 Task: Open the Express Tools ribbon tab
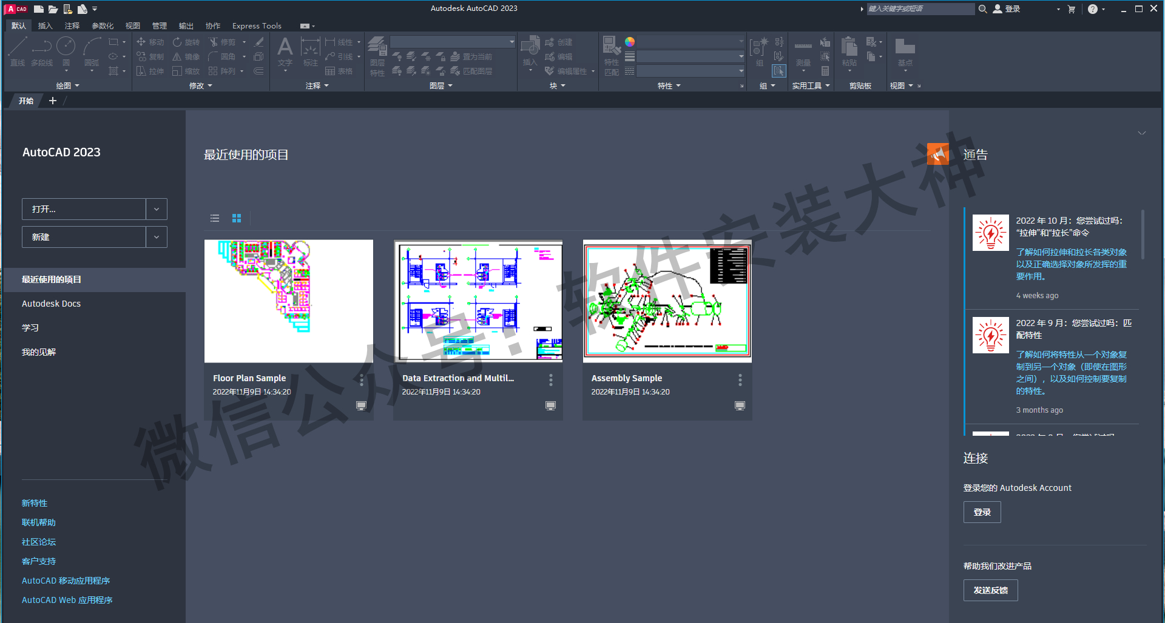click(257, 26)
